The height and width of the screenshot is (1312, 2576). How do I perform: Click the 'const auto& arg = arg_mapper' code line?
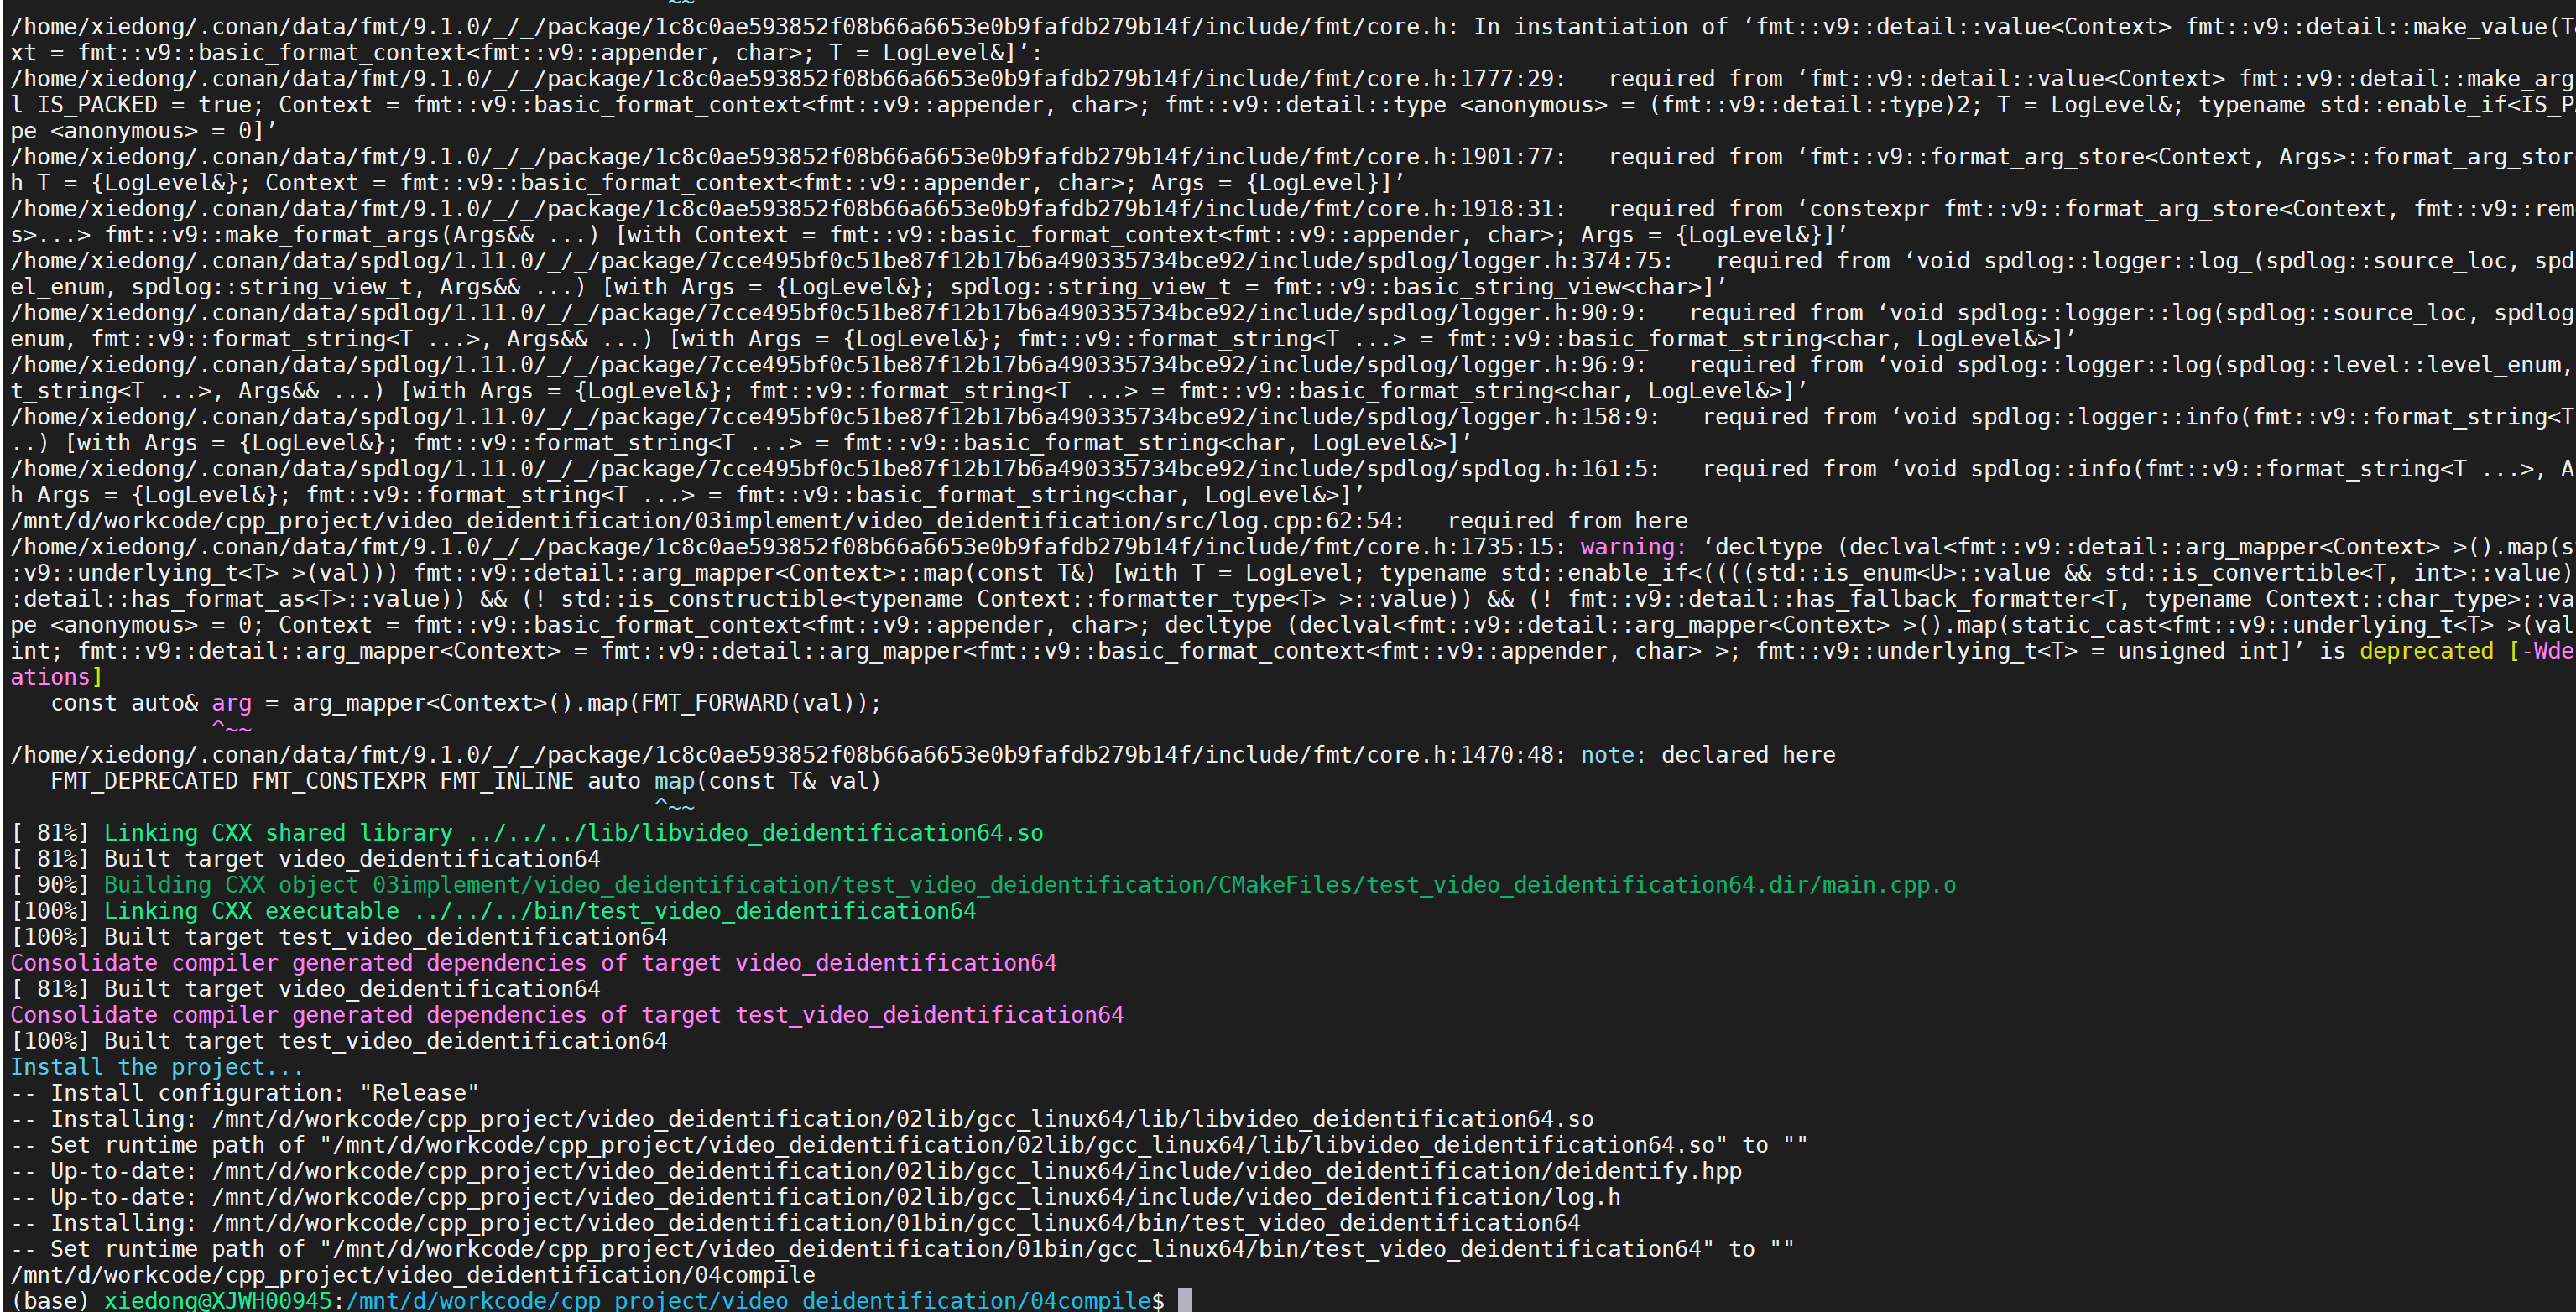tap(466, 703)
